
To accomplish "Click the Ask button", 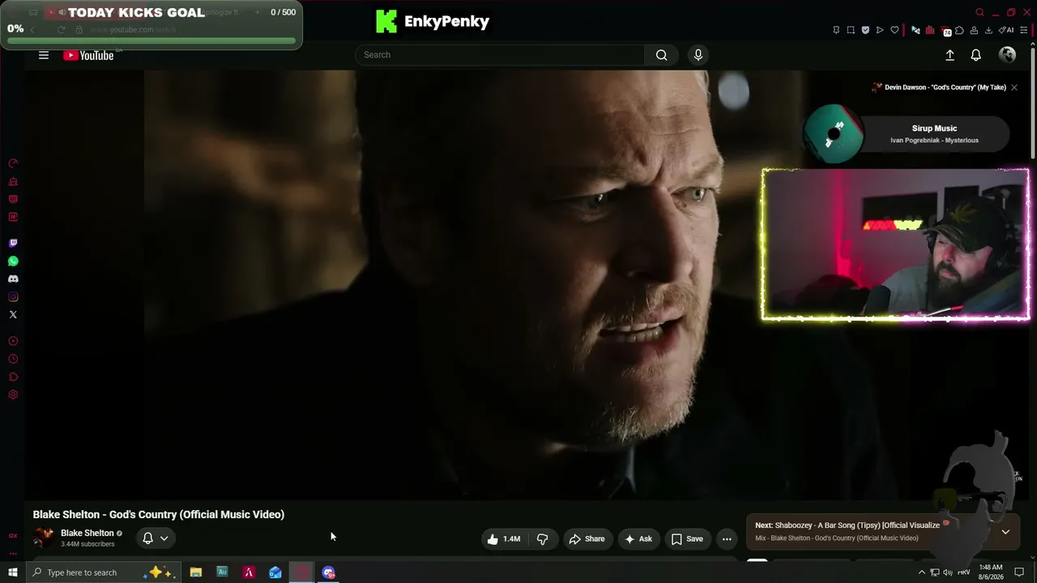I will (638, 538).
